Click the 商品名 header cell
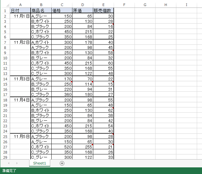 [41, 10]
